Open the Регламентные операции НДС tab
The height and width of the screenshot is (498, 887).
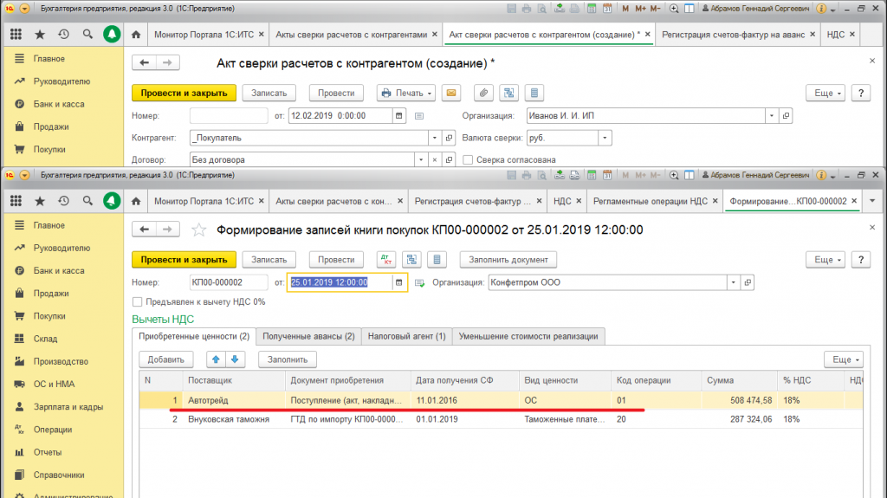tap(651, 201)
